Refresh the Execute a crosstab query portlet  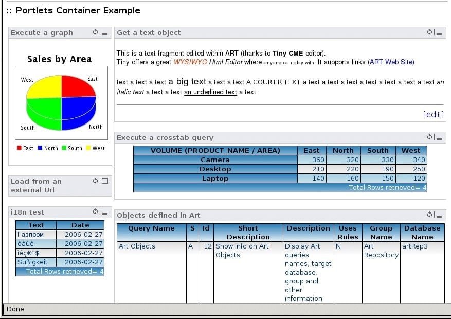429,137
